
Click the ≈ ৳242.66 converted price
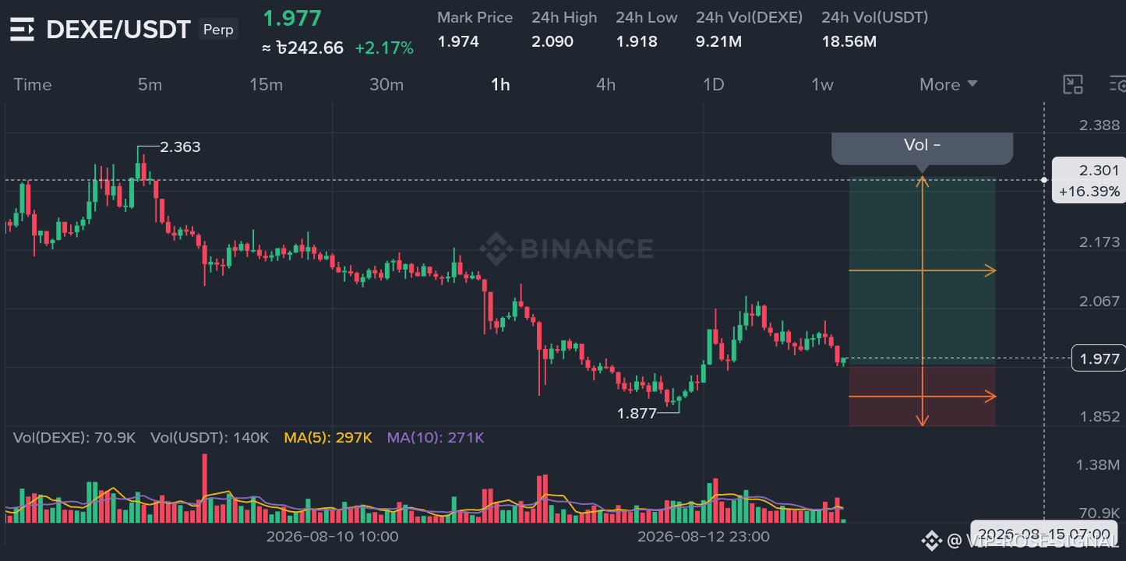[302, 48]
